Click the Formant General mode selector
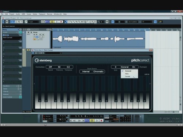Screen dimensions: 183x137 (x=124, y=67)
